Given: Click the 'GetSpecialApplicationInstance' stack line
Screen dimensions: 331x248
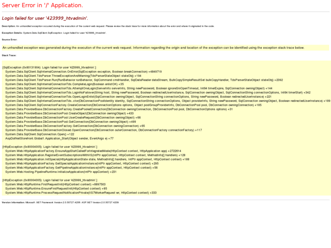Looking at the screenshot, I should 82,163.
